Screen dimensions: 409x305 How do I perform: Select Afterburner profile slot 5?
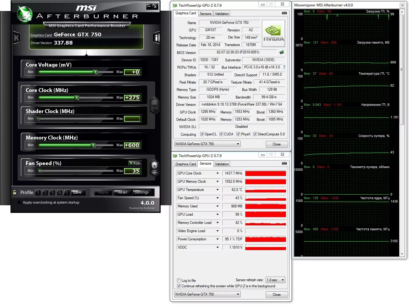67,192
